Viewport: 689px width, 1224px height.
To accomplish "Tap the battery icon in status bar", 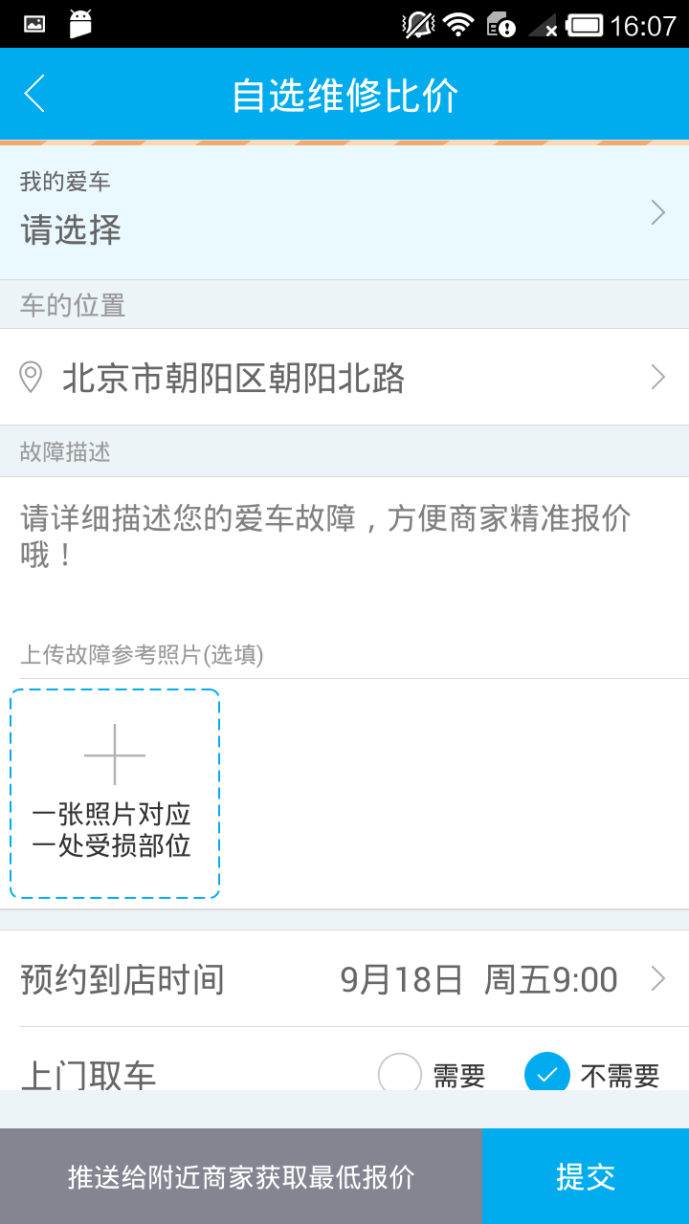I will click(584, 25).
